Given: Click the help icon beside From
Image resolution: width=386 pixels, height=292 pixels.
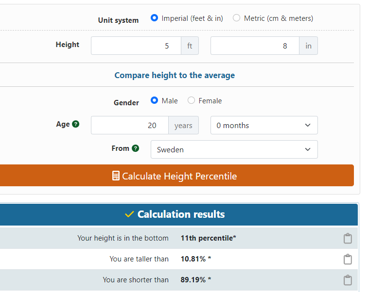Looking at the screenshot, I should click(x=135, y=148).
